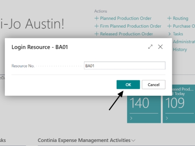Click the Actions heading text
The height and width of the screenshot is (146, 195).
click(x=101, y=11)
